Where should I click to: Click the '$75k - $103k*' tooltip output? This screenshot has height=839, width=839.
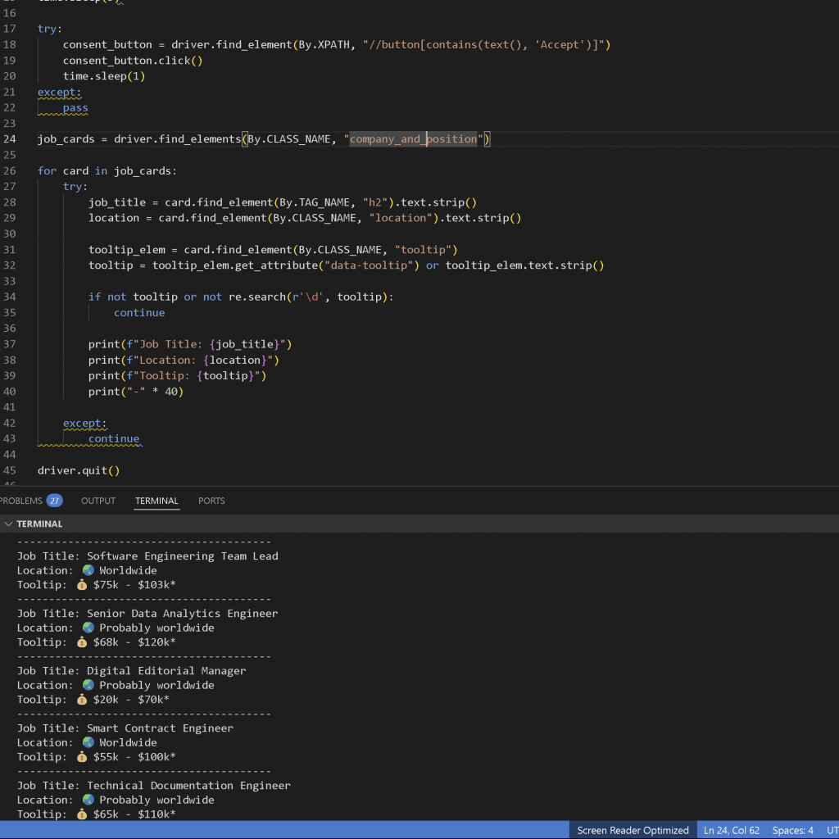[x=134, y=585]
